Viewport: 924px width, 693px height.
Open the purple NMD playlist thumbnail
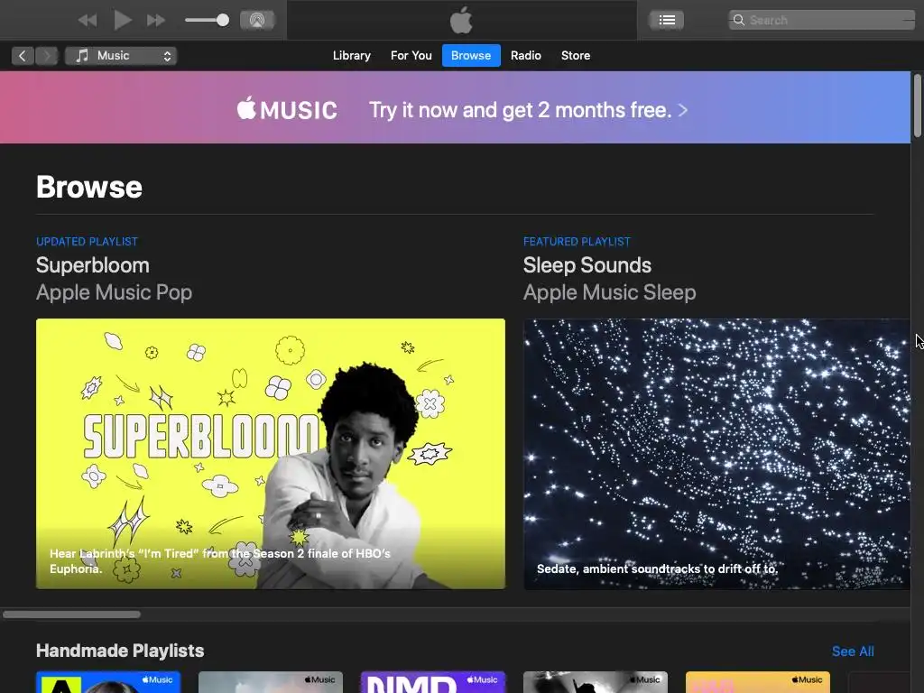click(433, 682)
